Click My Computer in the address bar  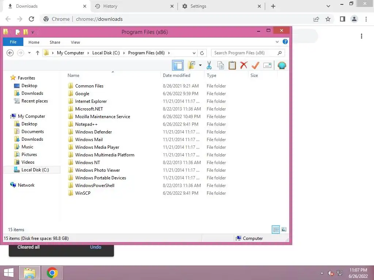[x=70, y=53]
